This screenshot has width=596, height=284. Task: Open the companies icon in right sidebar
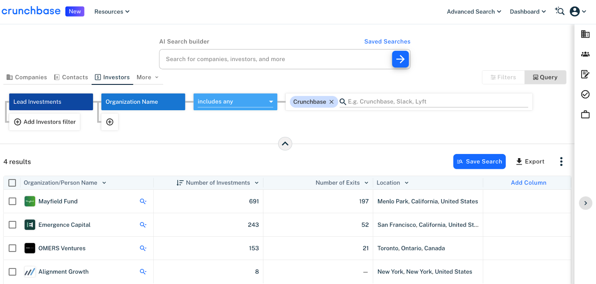585,34
